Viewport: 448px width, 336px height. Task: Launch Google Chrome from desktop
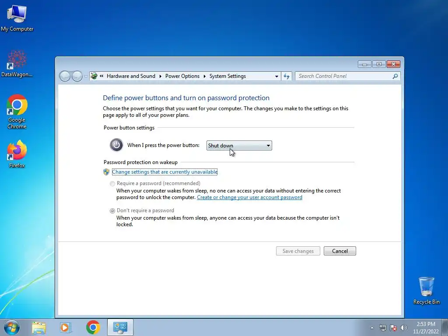coord(17,112)
